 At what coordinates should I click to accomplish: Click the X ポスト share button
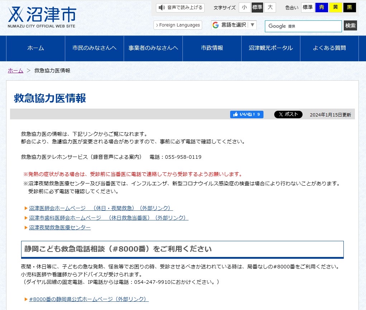pos(288,114)
